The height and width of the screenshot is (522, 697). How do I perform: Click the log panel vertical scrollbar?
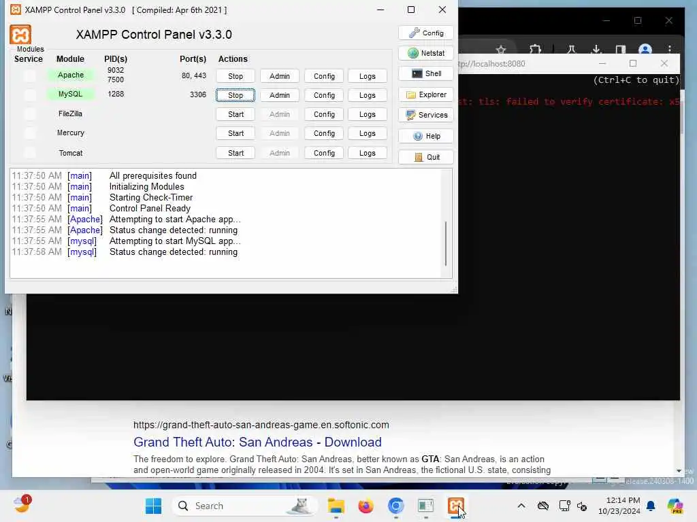point(446,243)
